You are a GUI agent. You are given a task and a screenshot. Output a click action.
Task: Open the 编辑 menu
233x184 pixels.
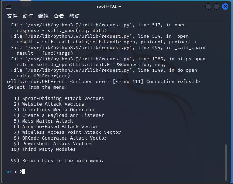[43, 16]
